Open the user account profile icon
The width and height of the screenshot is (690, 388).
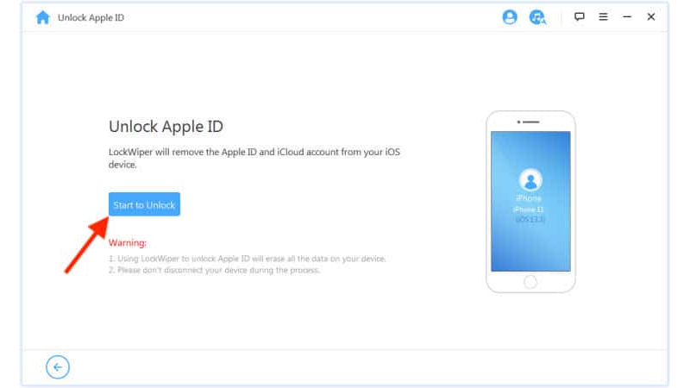click(x=510, y=17)
